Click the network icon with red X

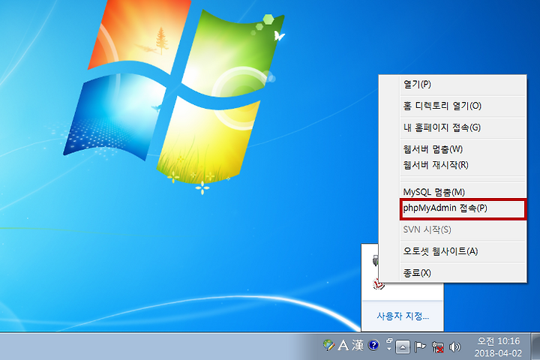(x=438, y=347)
